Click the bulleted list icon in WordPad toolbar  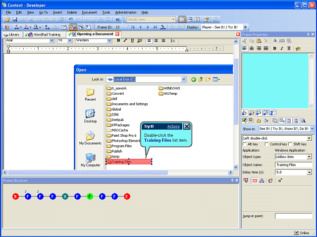point(173,40)
